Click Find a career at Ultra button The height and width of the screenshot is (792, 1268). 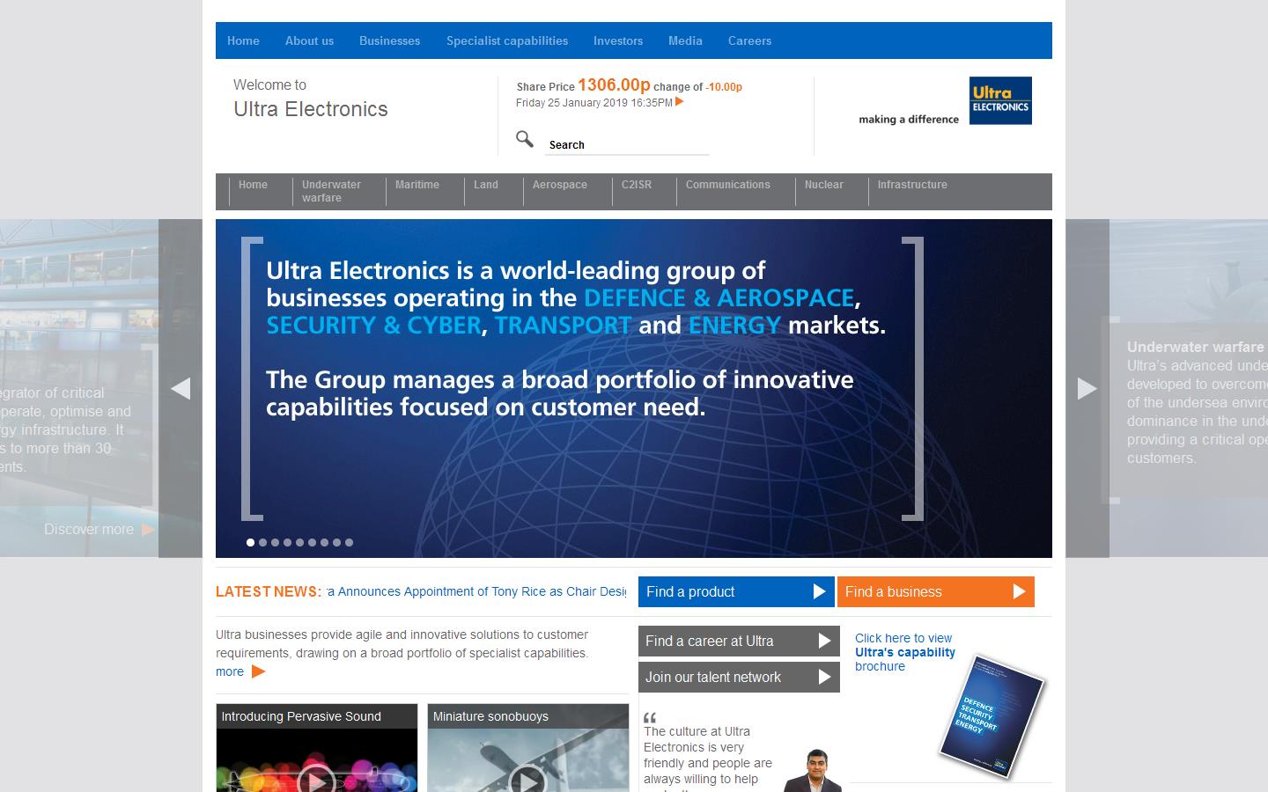(739, 641)
